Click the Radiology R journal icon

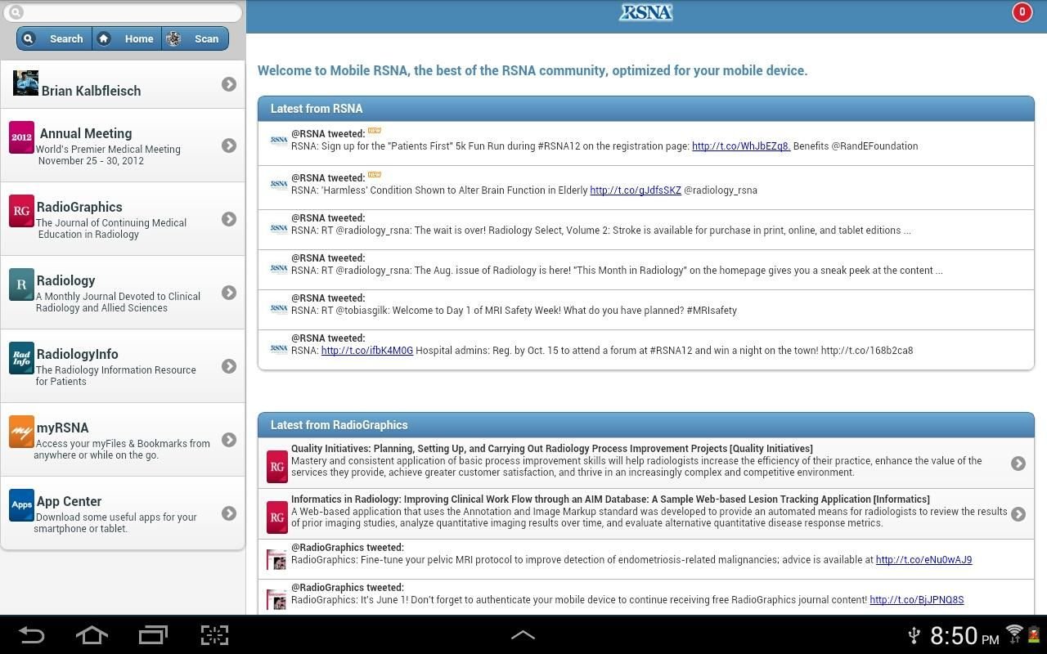pyautogui.click(x=21, y=284)
